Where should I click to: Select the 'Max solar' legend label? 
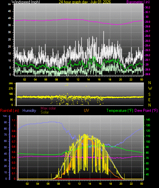pos(48,108)
